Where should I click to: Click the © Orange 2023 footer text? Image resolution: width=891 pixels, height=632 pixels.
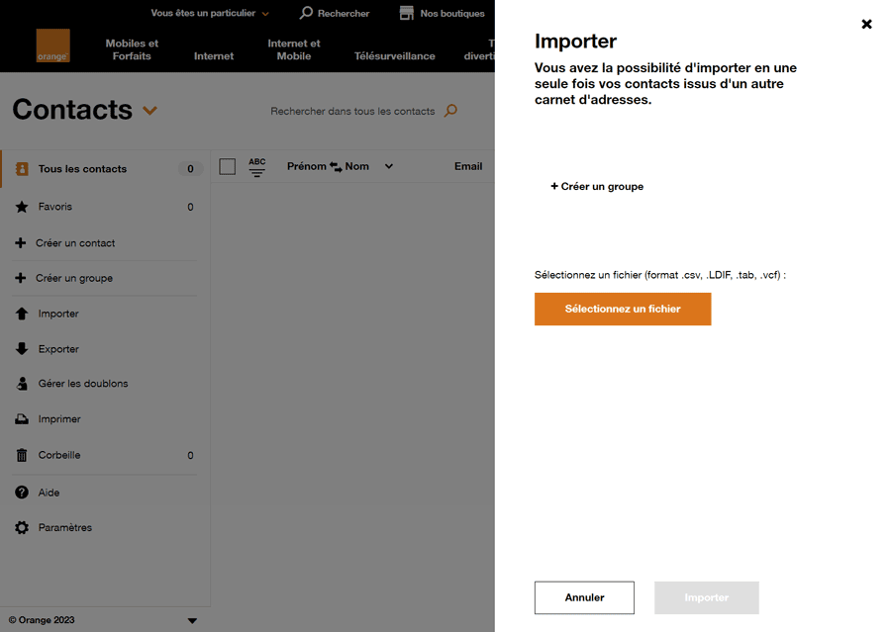click(42, 620)
